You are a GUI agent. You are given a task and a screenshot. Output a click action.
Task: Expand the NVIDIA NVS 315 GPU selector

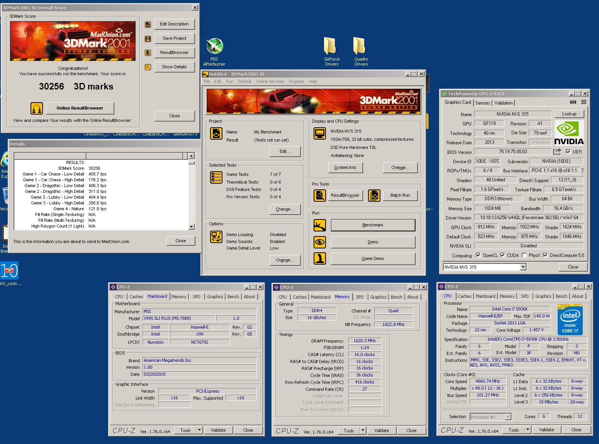[x=523, y=267]
